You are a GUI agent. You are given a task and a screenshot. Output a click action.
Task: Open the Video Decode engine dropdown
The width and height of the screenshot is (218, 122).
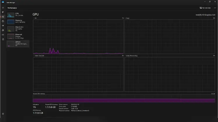pyautogui.click(x=39, y=56)
